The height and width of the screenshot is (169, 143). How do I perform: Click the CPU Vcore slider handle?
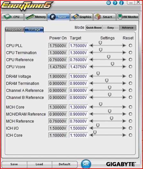(x=113, y=64)
